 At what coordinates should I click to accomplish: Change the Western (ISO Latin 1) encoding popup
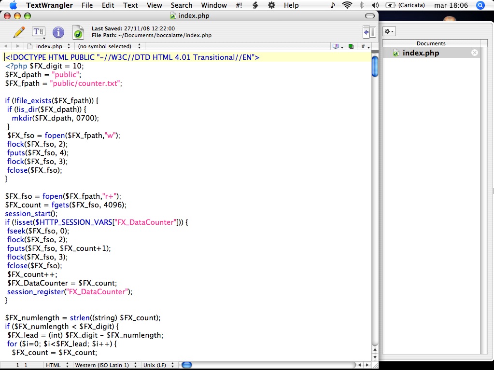[x=106, y=365]
